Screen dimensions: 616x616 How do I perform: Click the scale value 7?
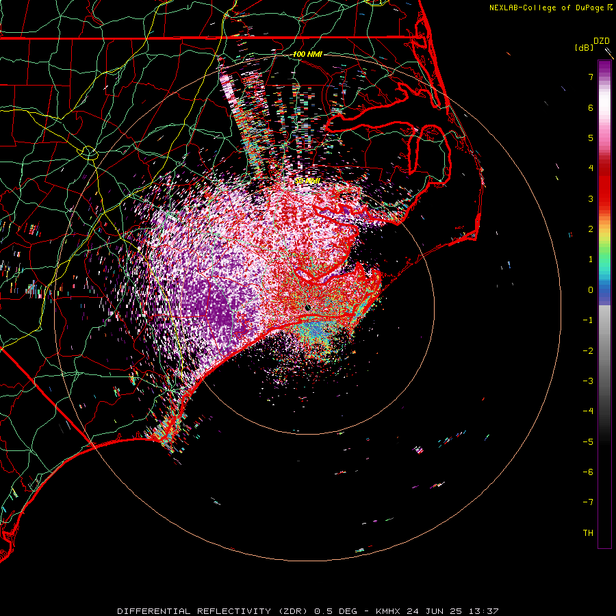591,77
